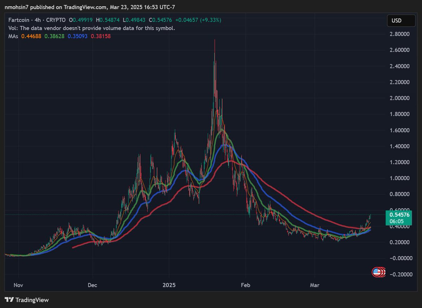Click the Nov time axis label
This screenshot has width=422, height=308.
(x=19, y=285)
